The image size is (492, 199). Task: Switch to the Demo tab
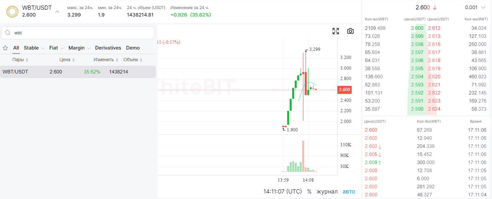pos(133,48)
